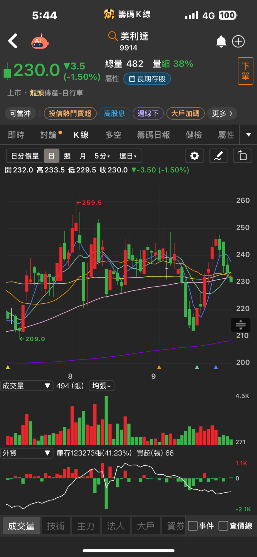Open the 5分 interval dropdown
This screenshot has height=557, width=257.
pyautogui.click(x=102, y=156)
